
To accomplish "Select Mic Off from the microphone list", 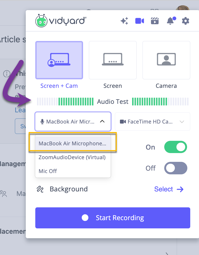I will 47,171.
